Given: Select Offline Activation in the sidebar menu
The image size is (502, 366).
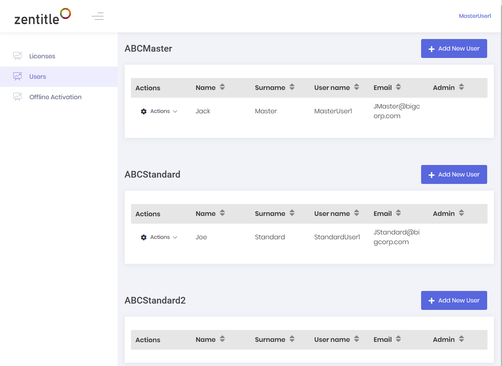Looking at the screenshot, I should [x=55, y=97].
